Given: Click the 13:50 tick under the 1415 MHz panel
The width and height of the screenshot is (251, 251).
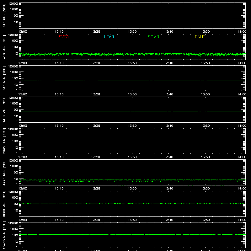Looking at the screenshot, I should point(205,126).
